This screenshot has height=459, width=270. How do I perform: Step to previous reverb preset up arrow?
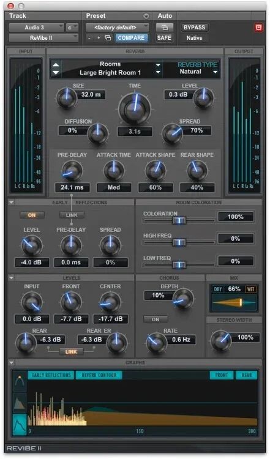[x=56, y=65]
